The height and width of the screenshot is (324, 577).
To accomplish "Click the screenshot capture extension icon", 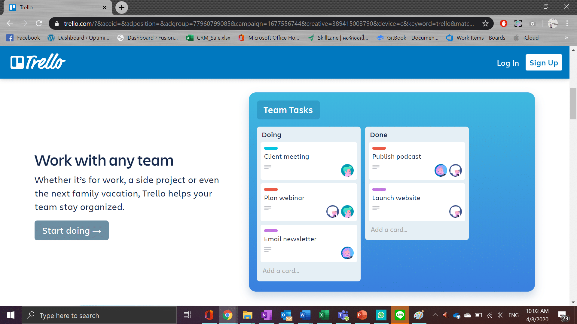I will pyautogui.click(x=518, y=23).
